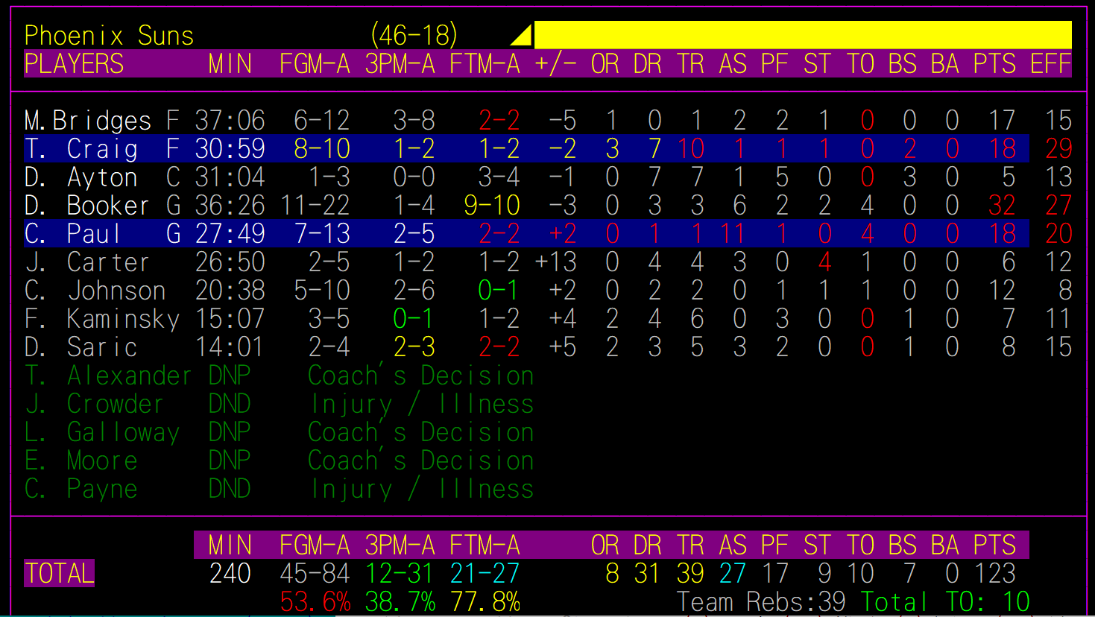The width and height of the screenshot is (1095, 617).
Task: Click the 77.8% free throw percentage
Action: pyautogui.click(x=485, y=602)
